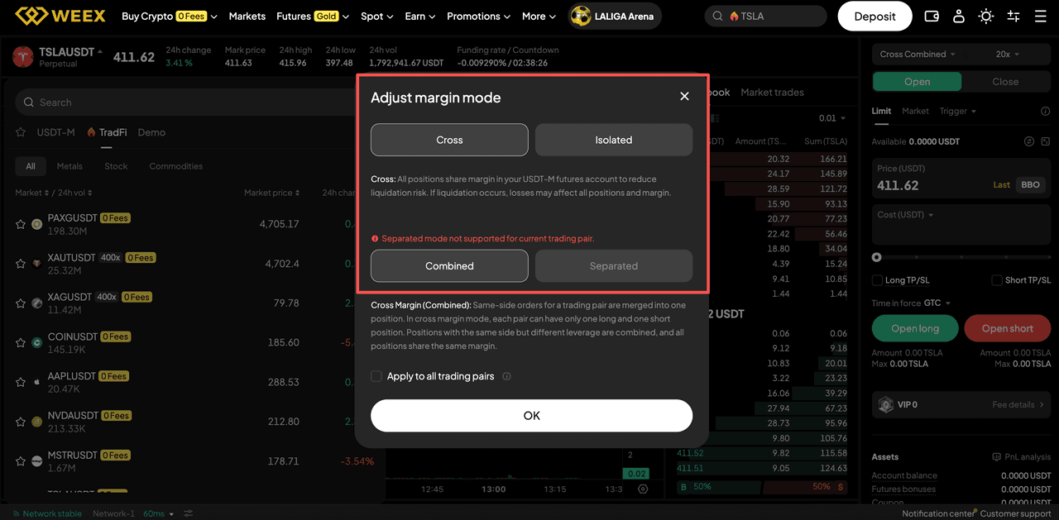Open chart settings gear icon
The image size is (1059, 520).
tap(643, 489)
